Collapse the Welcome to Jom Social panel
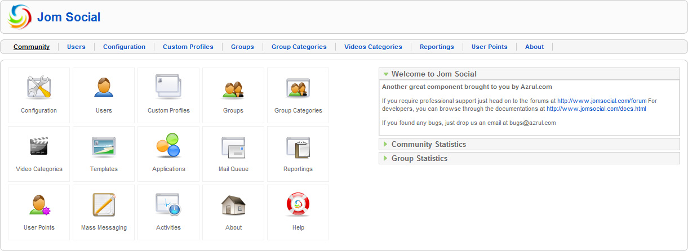This screenshot has width=688, height=251. point(529,74)
